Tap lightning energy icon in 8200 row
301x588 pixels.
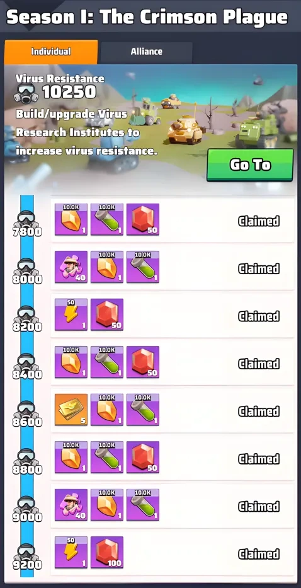71,314
